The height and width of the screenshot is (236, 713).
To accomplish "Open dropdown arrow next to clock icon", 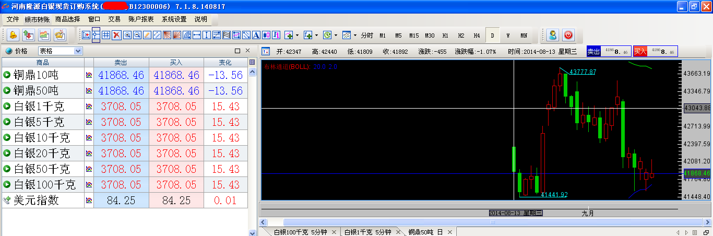I will [x=336, y=36].
